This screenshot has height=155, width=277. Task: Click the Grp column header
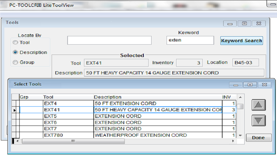pyautogui.click(x=31, y=97)
